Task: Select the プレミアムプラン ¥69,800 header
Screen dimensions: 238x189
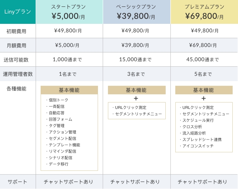Action: pos(204,12)
